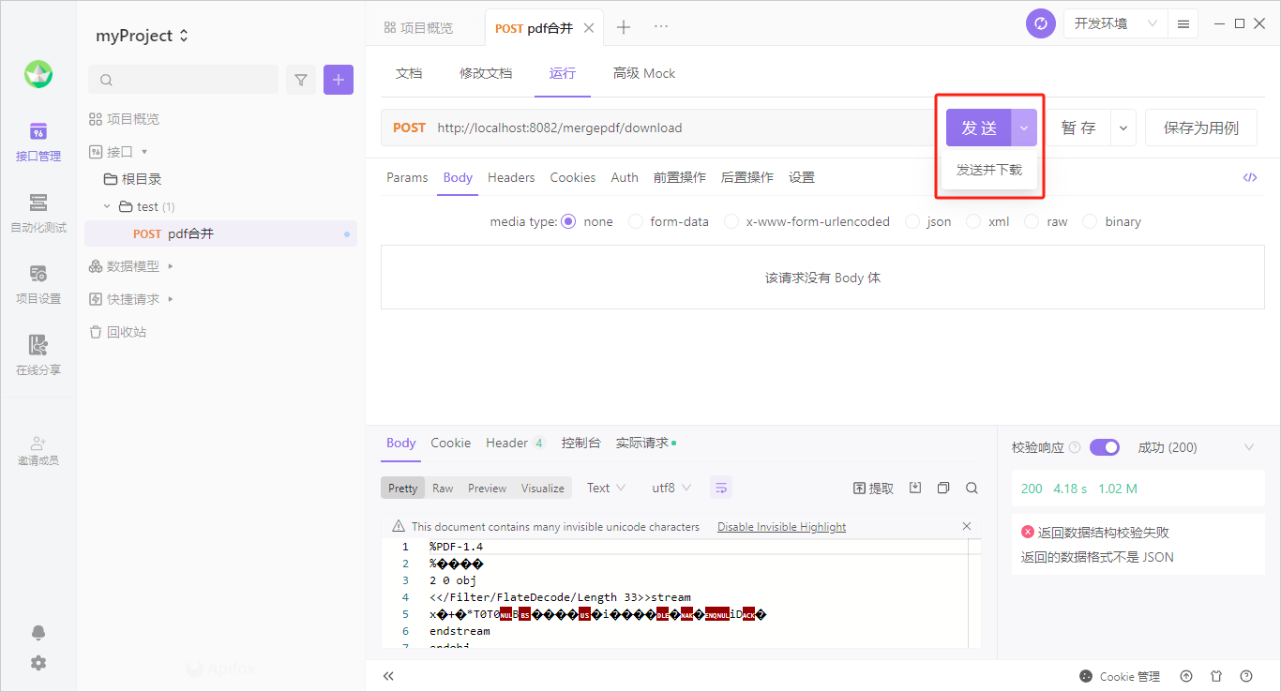
Task: Open the 暂存 dropdown arrow
Action: coord(1123,128)
